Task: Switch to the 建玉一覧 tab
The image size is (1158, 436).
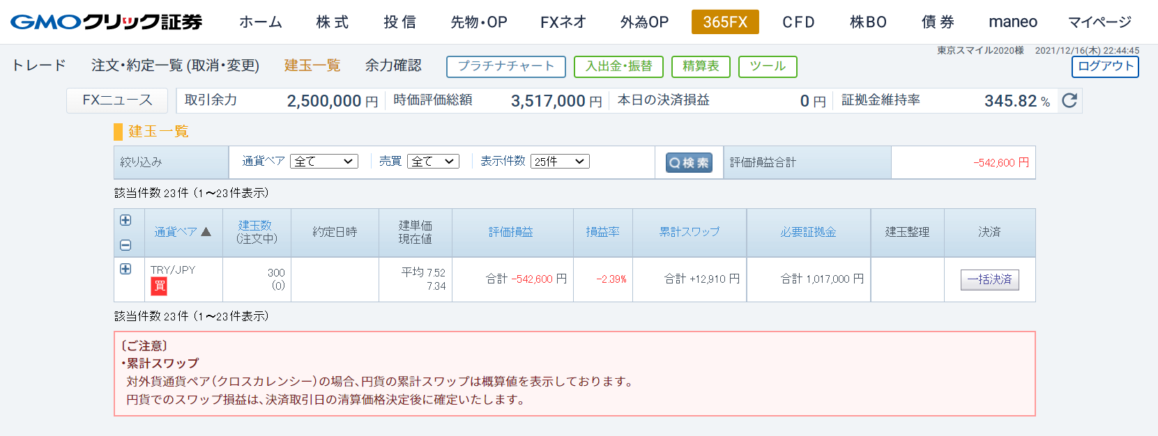Action: click(312, 65)
